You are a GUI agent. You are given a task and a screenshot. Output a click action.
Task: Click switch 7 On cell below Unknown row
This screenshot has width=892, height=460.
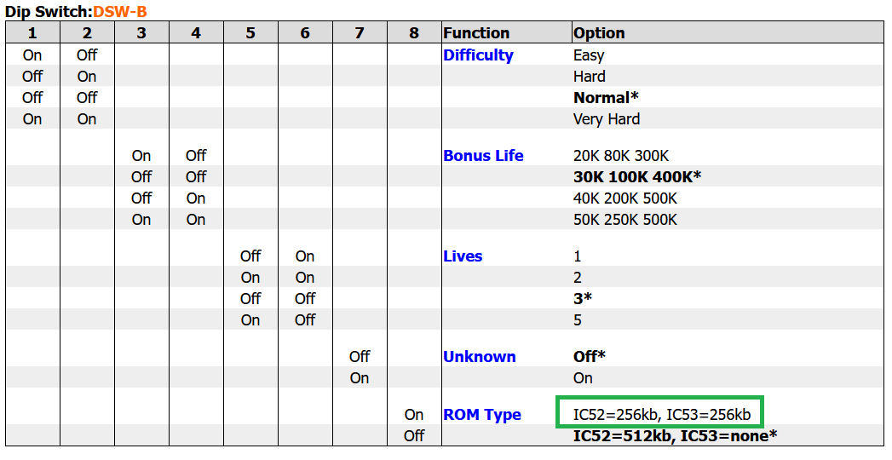(360, 378)
